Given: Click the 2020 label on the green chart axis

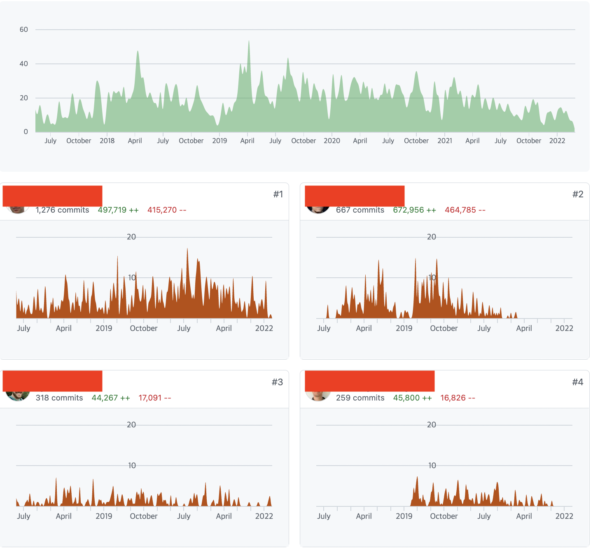Looking at the screenshot, I should point(332,141).
